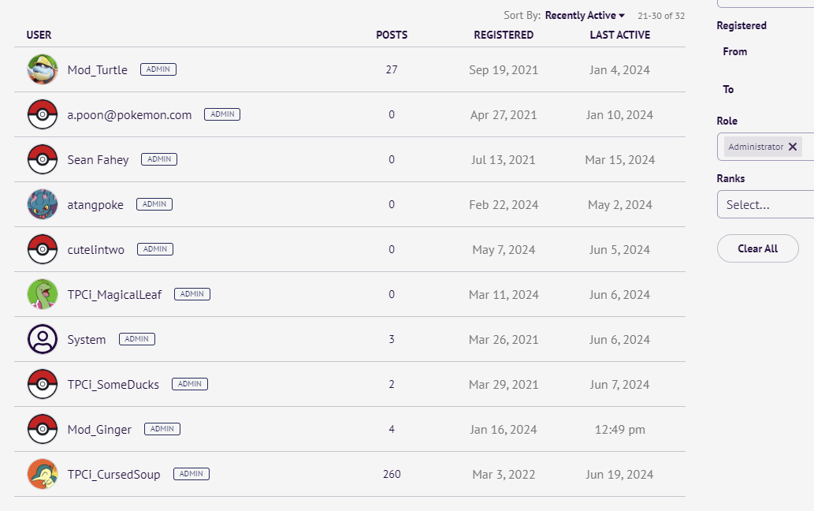Screen dimensions: 814x511
Task: Click the Role filter field
Action: (765, 147)
